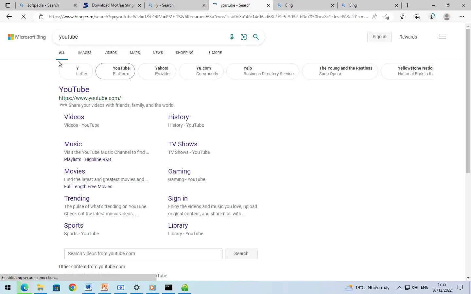471x294 pixels.
Task: Open Microsoft Store from the taskbar
Action: (x=56, y=287)
